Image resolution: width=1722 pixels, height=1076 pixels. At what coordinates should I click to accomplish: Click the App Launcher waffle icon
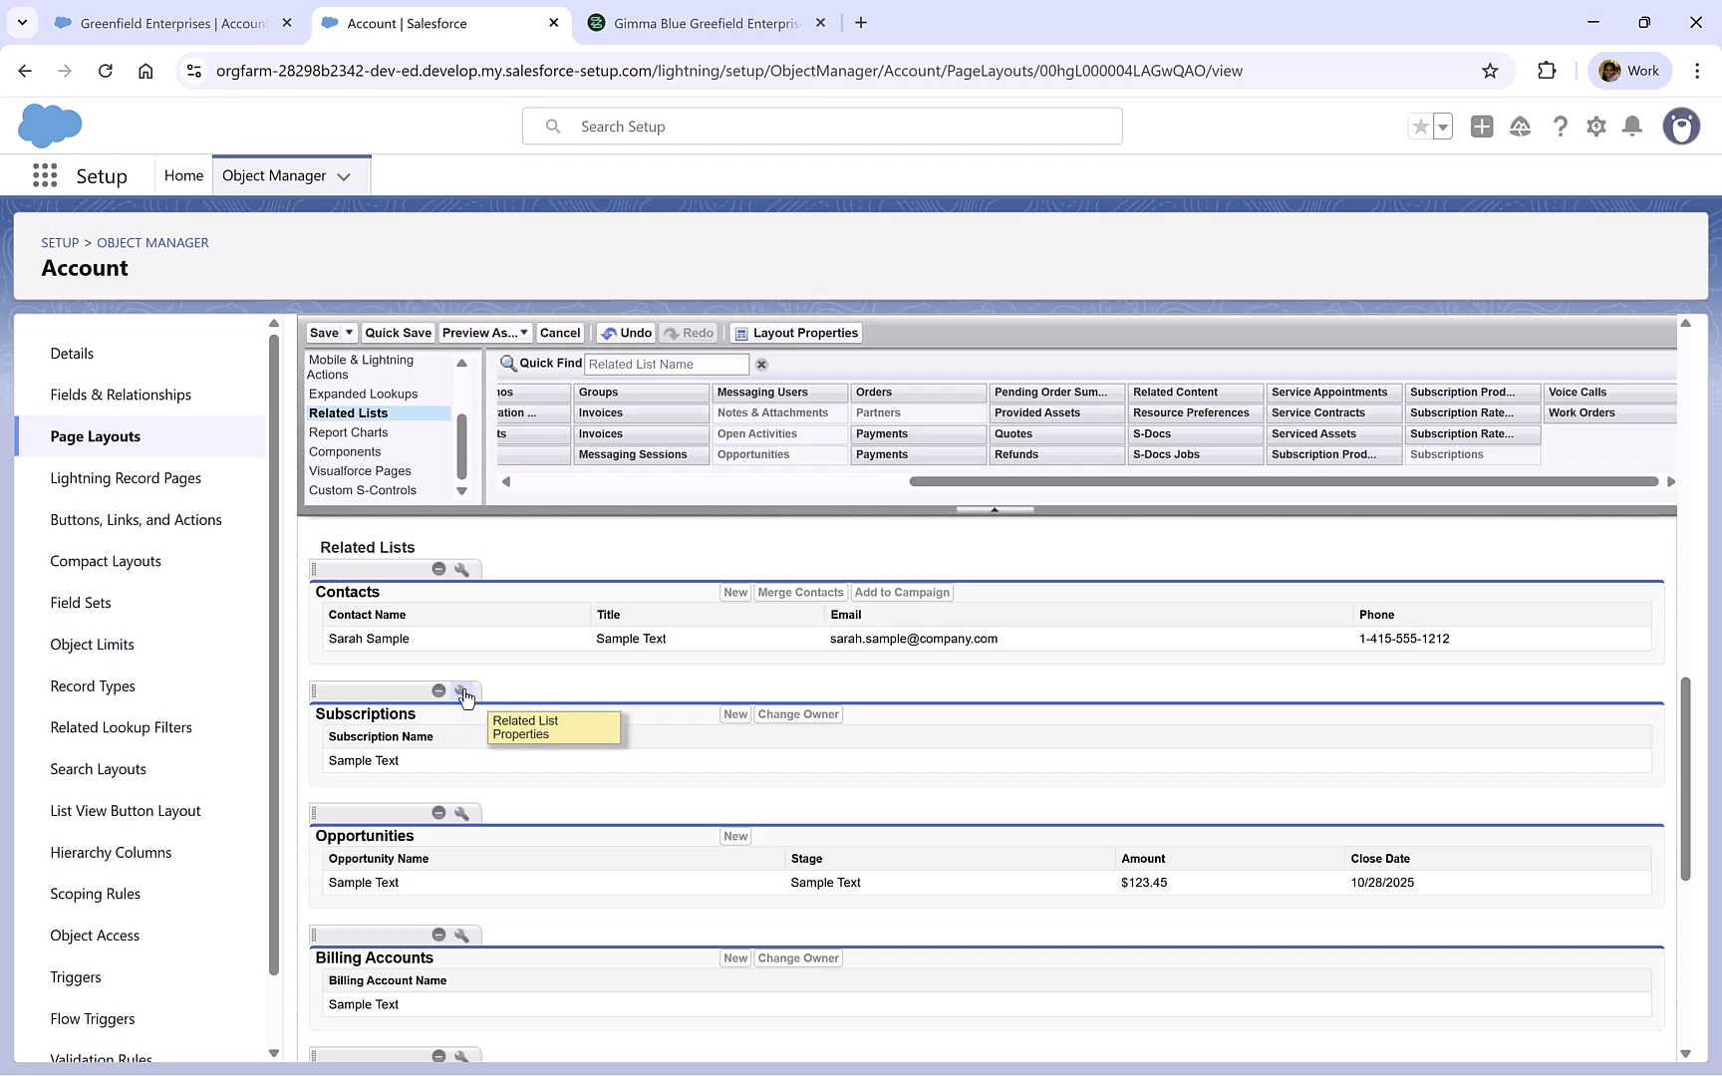coord(44,175)
